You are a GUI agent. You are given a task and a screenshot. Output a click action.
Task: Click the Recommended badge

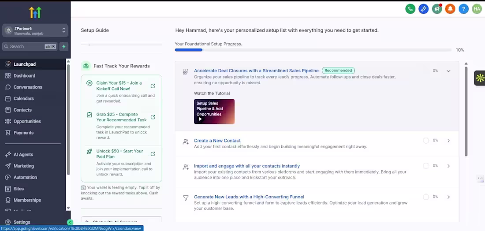click(x=338, y=71)
